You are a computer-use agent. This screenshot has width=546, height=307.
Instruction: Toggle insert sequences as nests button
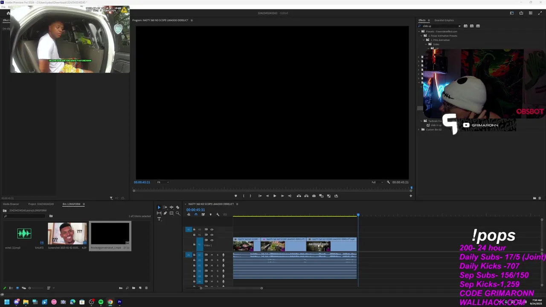point(189,214)
